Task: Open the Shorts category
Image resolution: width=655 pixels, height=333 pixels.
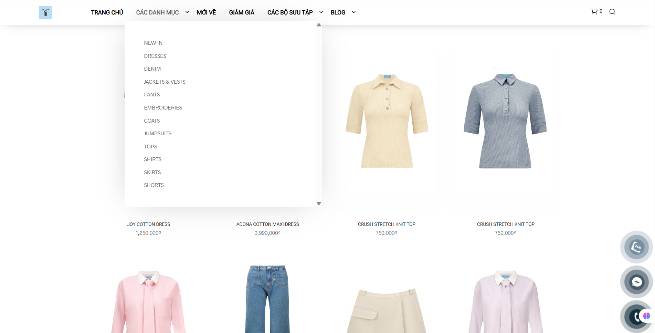Action: [x=154, y=185]
